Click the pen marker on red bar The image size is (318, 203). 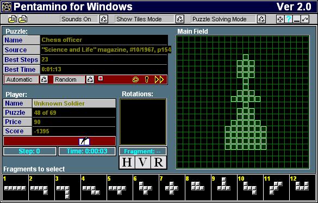tap(84, 141)
